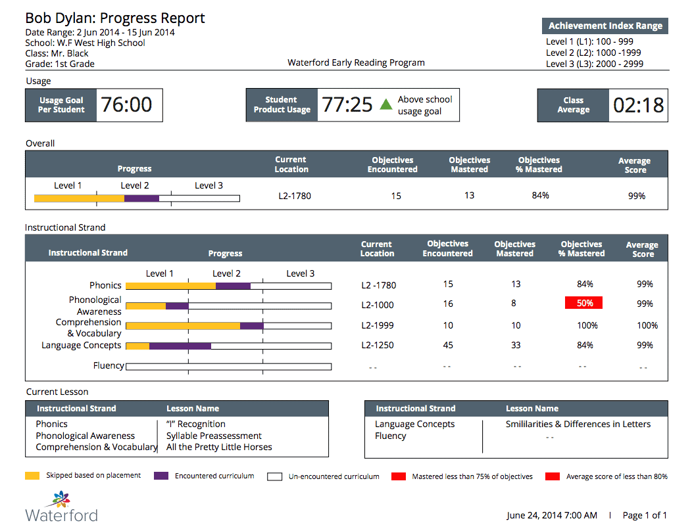The image size is (692, 527).
Task: Click the Phonological Awareness progress bar
Action: click(229, 306)
